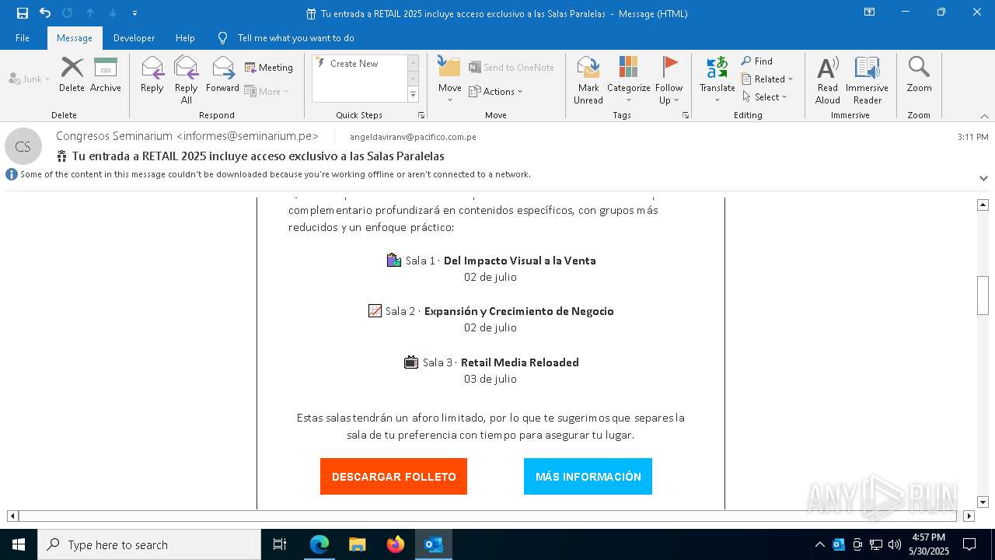This screenshot has width=995, height=560.
Task: Send message to OneNote
Action: click(x=511, y=68)
